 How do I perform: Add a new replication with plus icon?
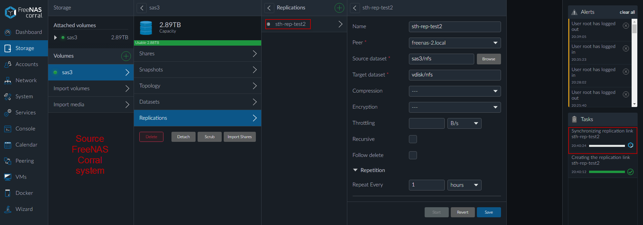tap(339, 8)
